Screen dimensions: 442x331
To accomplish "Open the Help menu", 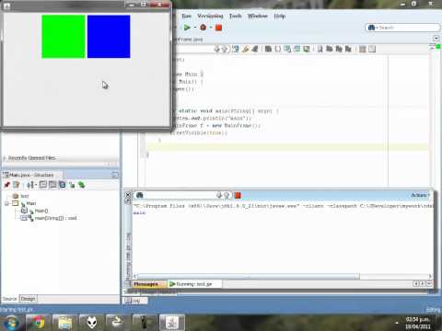I will pos(279,16).
